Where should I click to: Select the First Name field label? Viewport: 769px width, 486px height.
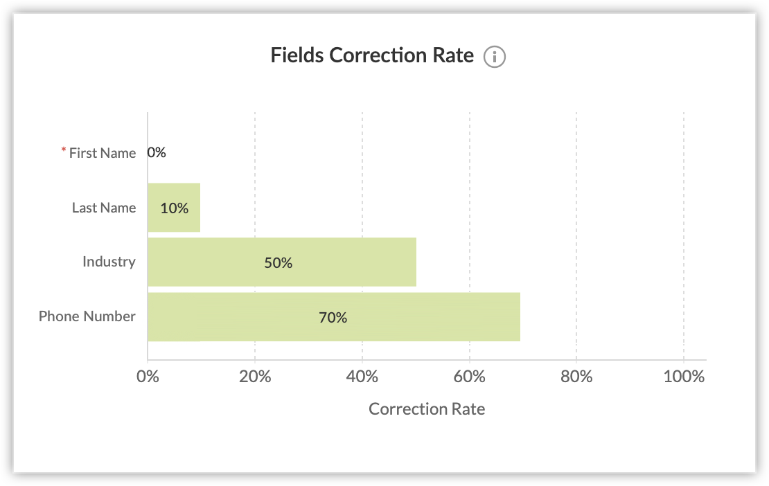point(103,153)
